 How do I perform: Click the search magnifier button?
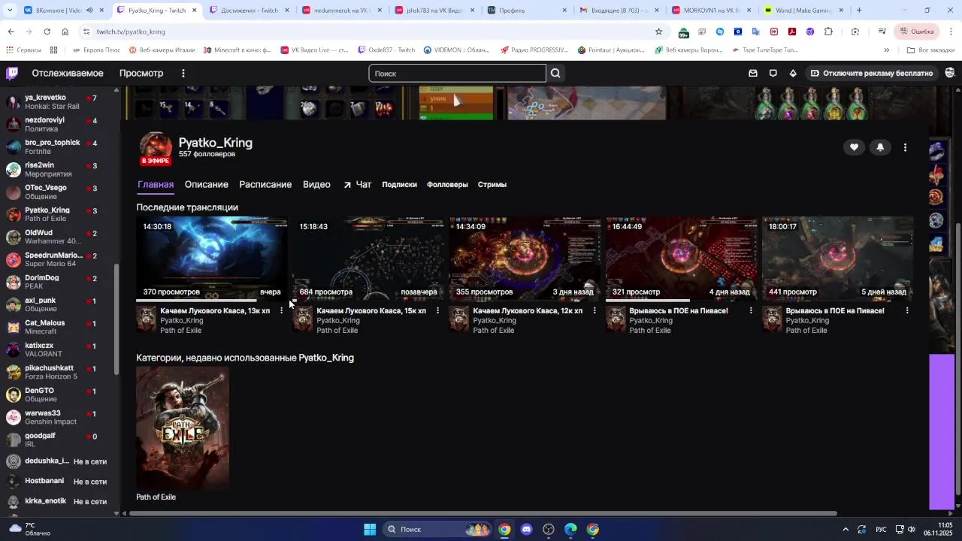click(x=555, y=73)
